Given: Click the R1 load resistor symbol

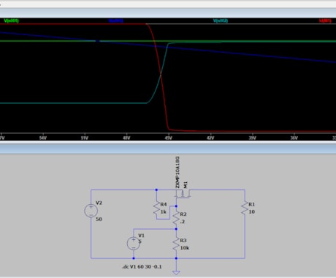Looking at the screenshot, I should (245, 208).
